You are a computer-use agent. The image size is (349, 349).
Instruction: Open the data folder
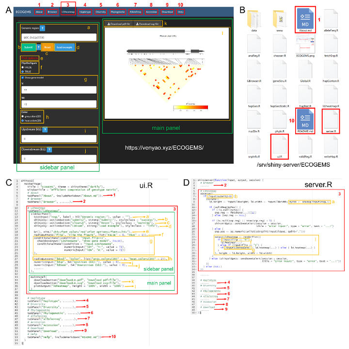coord(254,19)
